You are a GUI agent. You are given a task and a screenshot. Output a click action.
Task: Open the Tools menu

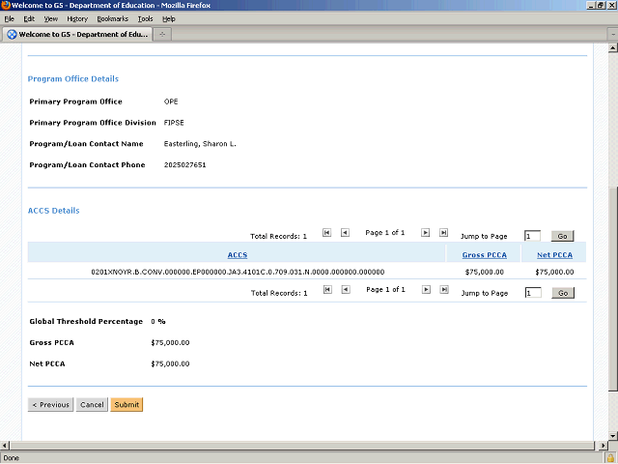pos(145,18)
